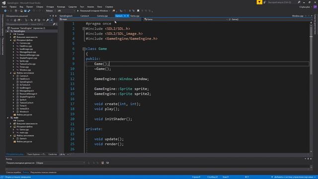Click the Visual Studio logo icon
Viewport: 318px width, 179px height.
point(3,2)
